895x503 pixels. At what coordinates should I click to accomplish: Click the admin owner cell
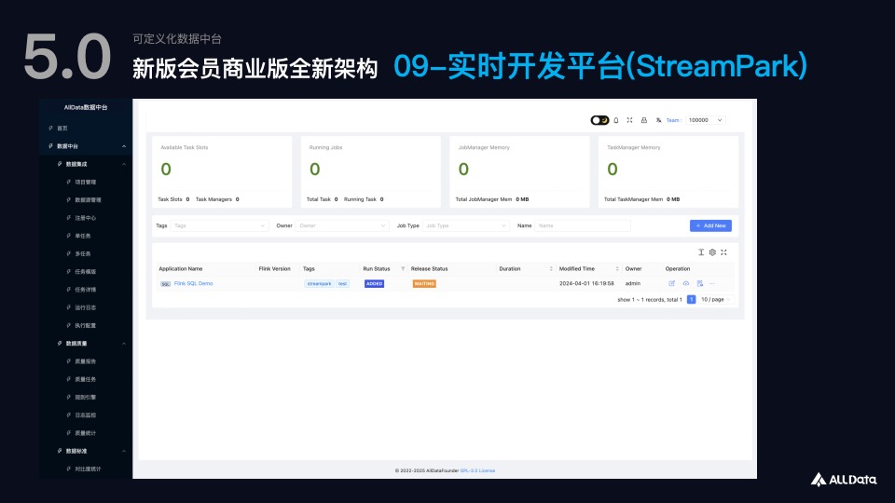(x=632, y=283)
